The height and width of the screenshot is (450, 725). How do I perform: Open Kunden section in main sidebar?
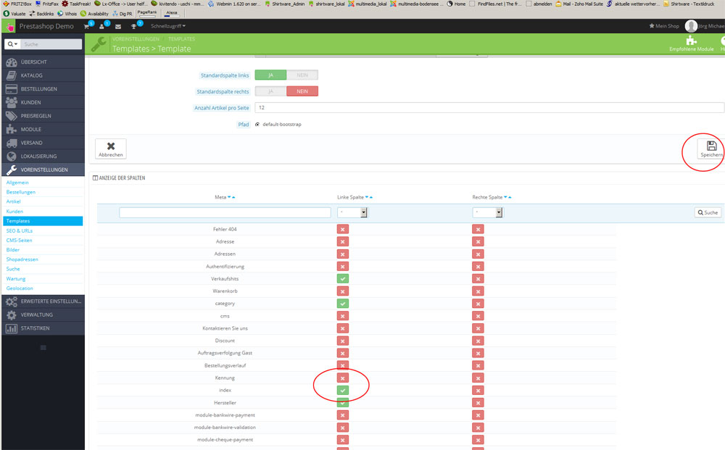pyautogui.click(x=43, y=102)
